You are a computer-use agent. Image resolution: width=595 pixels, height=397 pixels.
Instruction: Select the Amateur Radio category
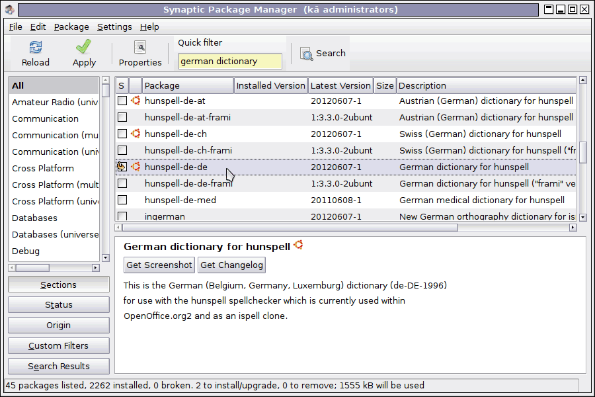(x=54, y=102)
